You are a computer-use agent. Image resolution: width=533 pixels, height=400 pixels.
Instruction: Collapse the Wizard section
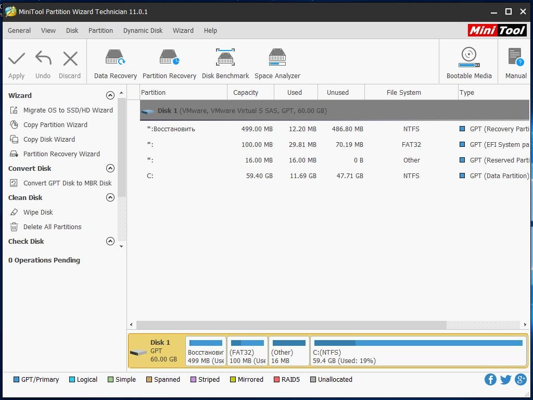pyautogui.click(x=110, y=95)
